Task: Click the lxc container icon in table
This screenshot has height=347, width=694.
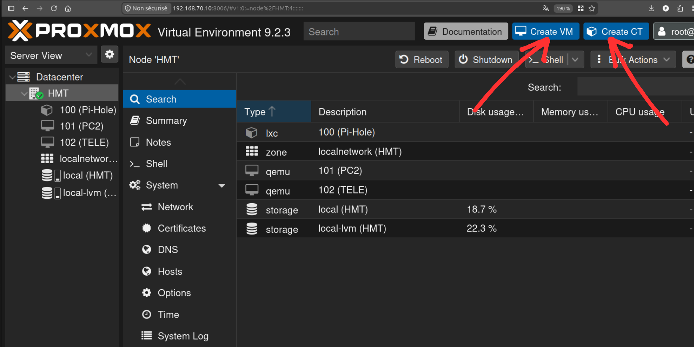Action: coord(251,133)
